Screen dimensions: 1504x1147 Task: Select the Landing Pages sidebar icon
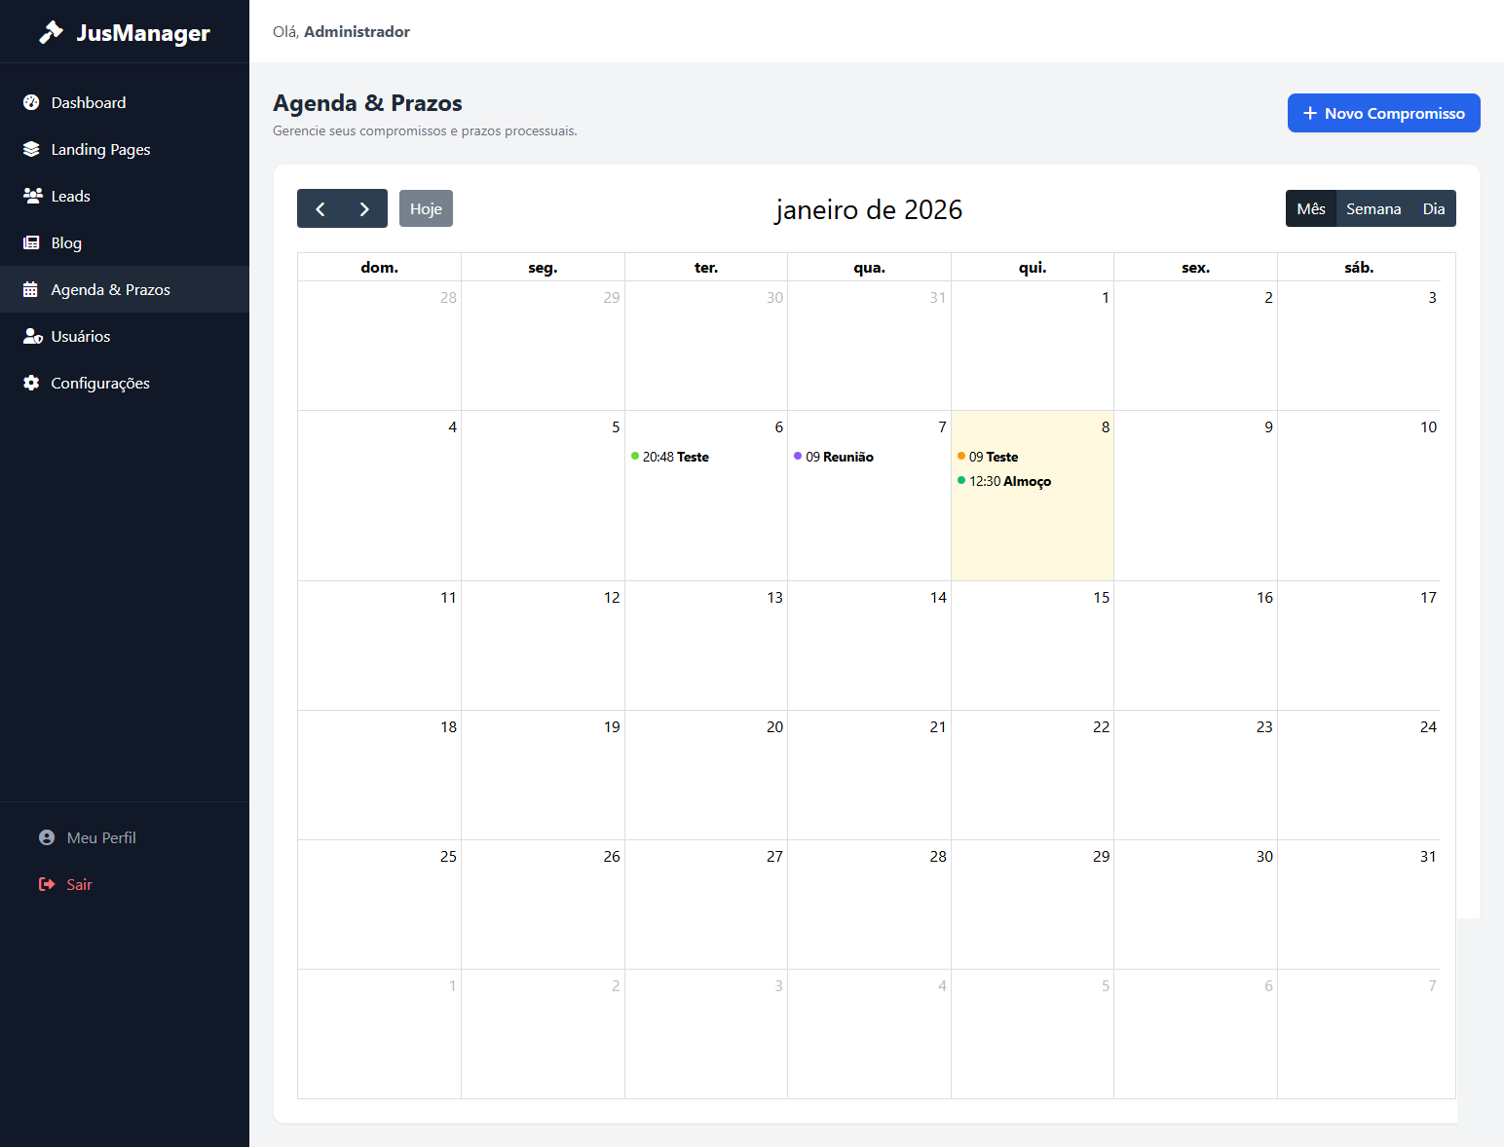coord(31,149)
